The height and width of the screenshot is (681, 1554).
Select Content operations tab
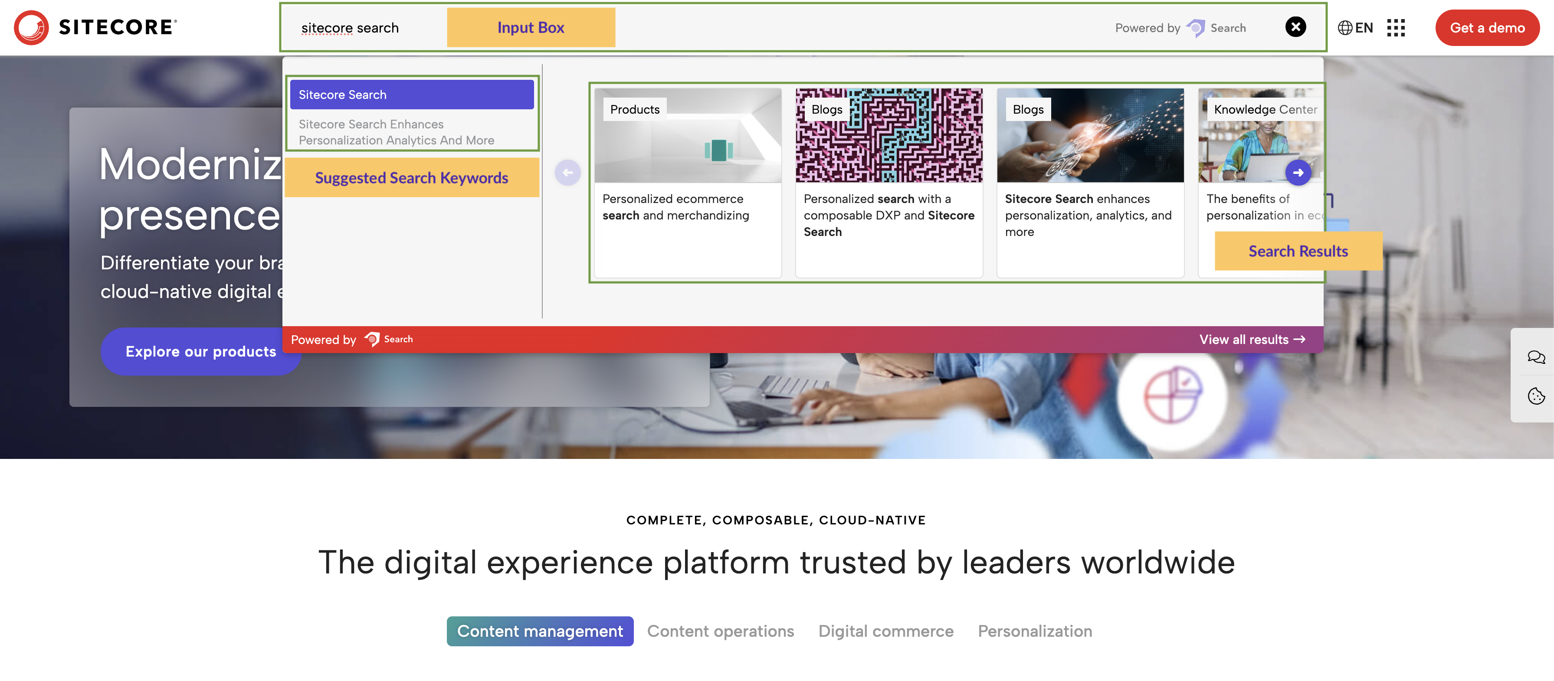[x=721, y=630]
